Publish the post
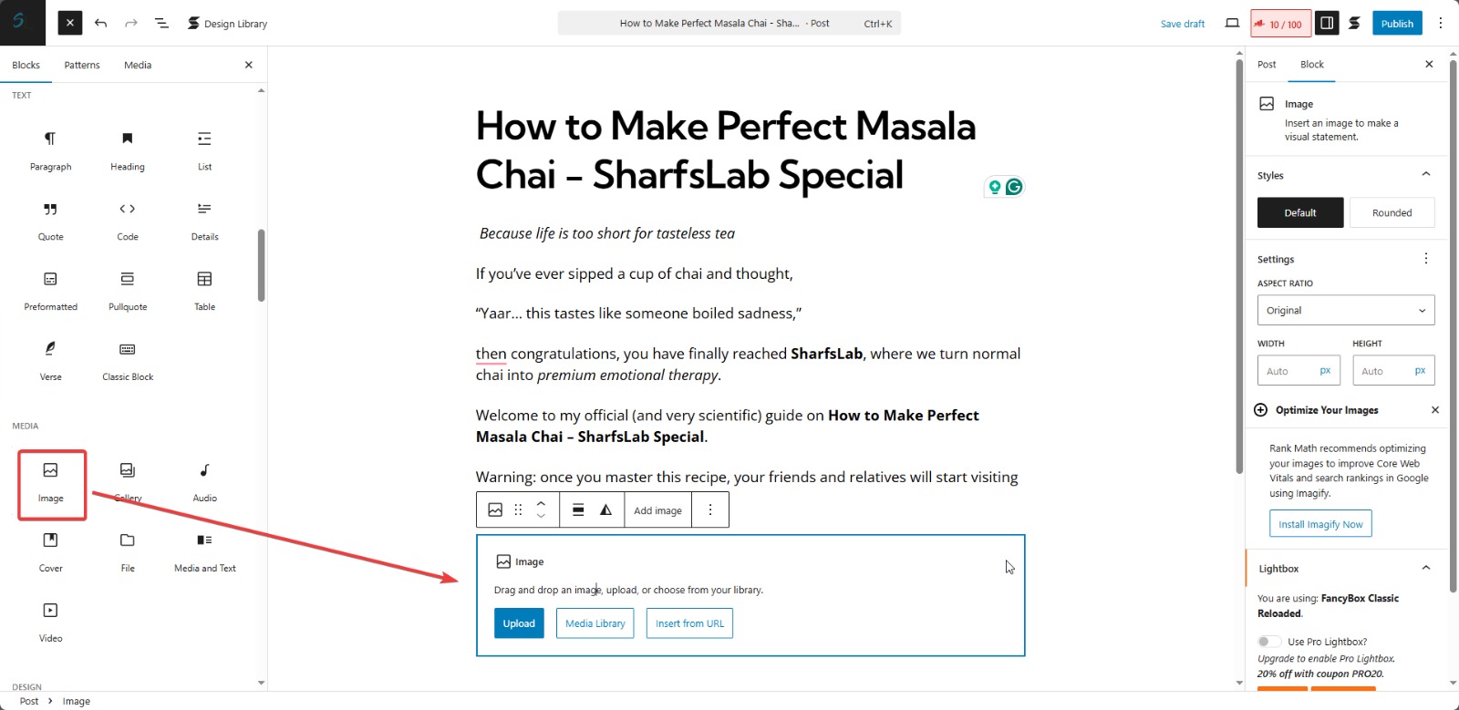The width and height of the screenshot is (1459, 710). pos(1396,23)
